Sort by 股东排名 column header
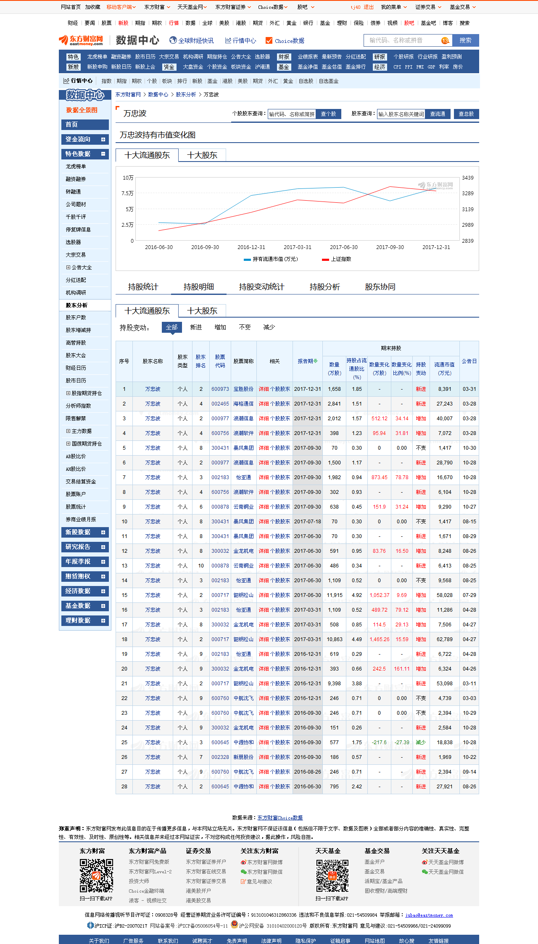The height and width of the screenshot is (944, 538). pyautogui.click(x=201, y=361)
